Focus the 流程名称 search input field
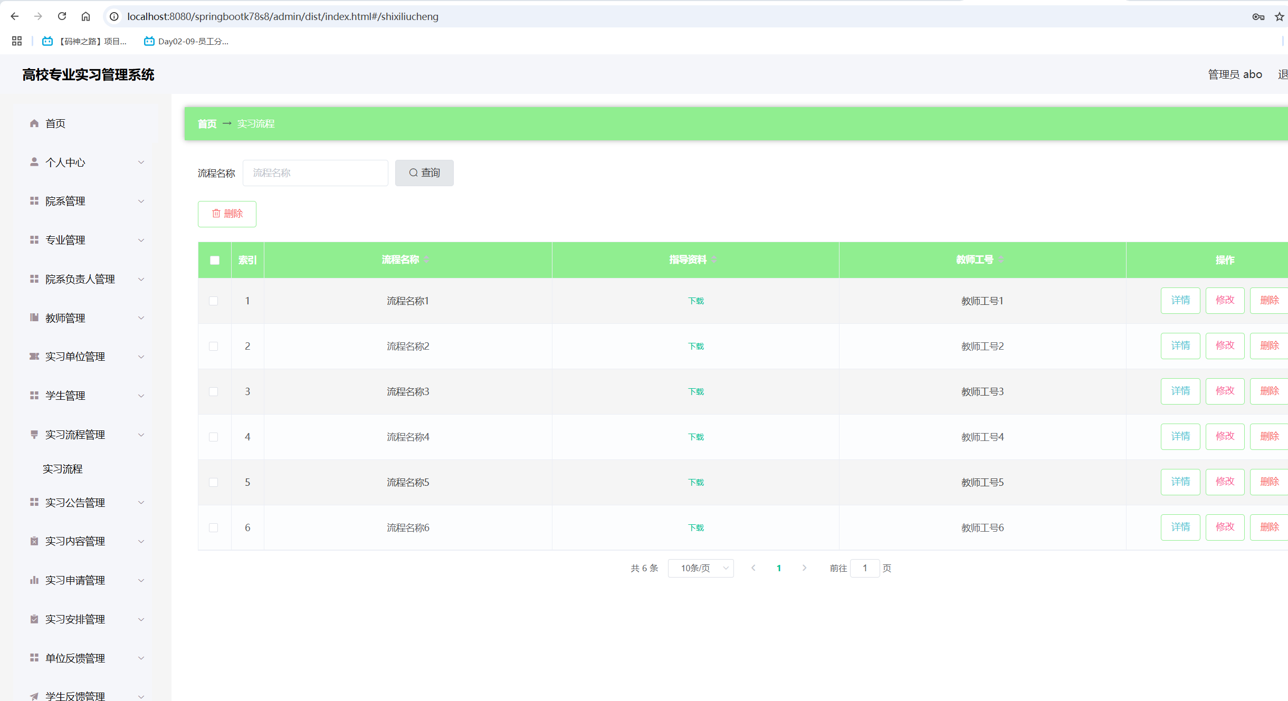The height and width of the screenshot is (701, 1288). point(315,173)
